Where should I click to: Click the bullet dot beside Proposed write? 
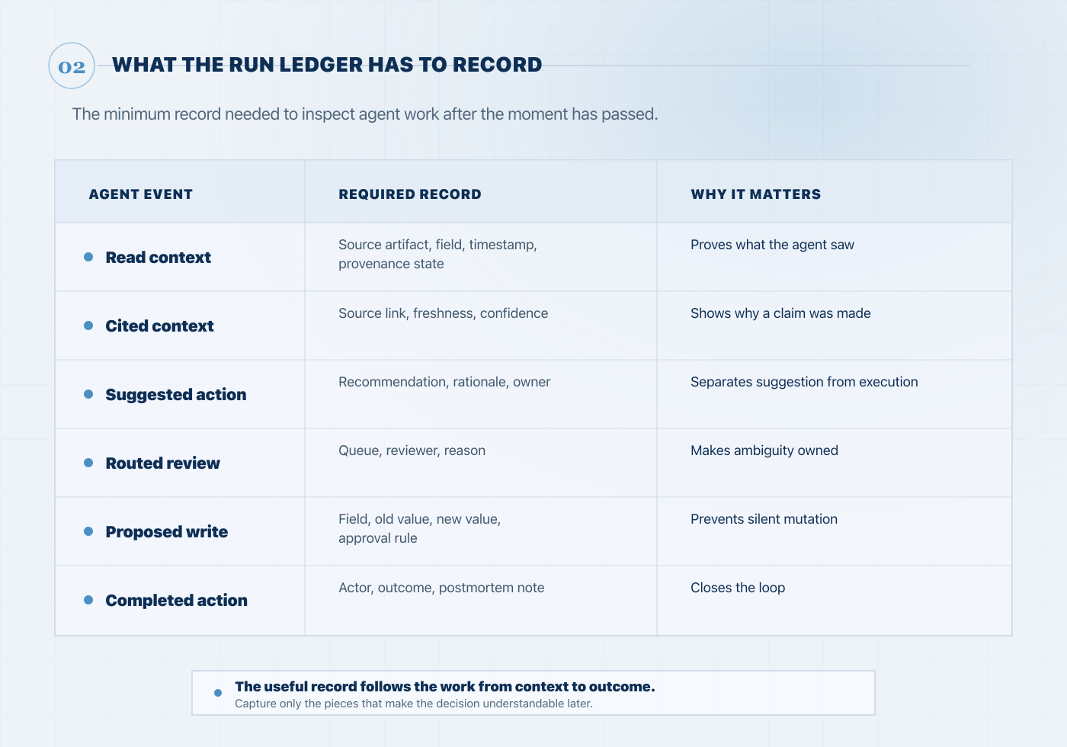[x=88, y=531]
